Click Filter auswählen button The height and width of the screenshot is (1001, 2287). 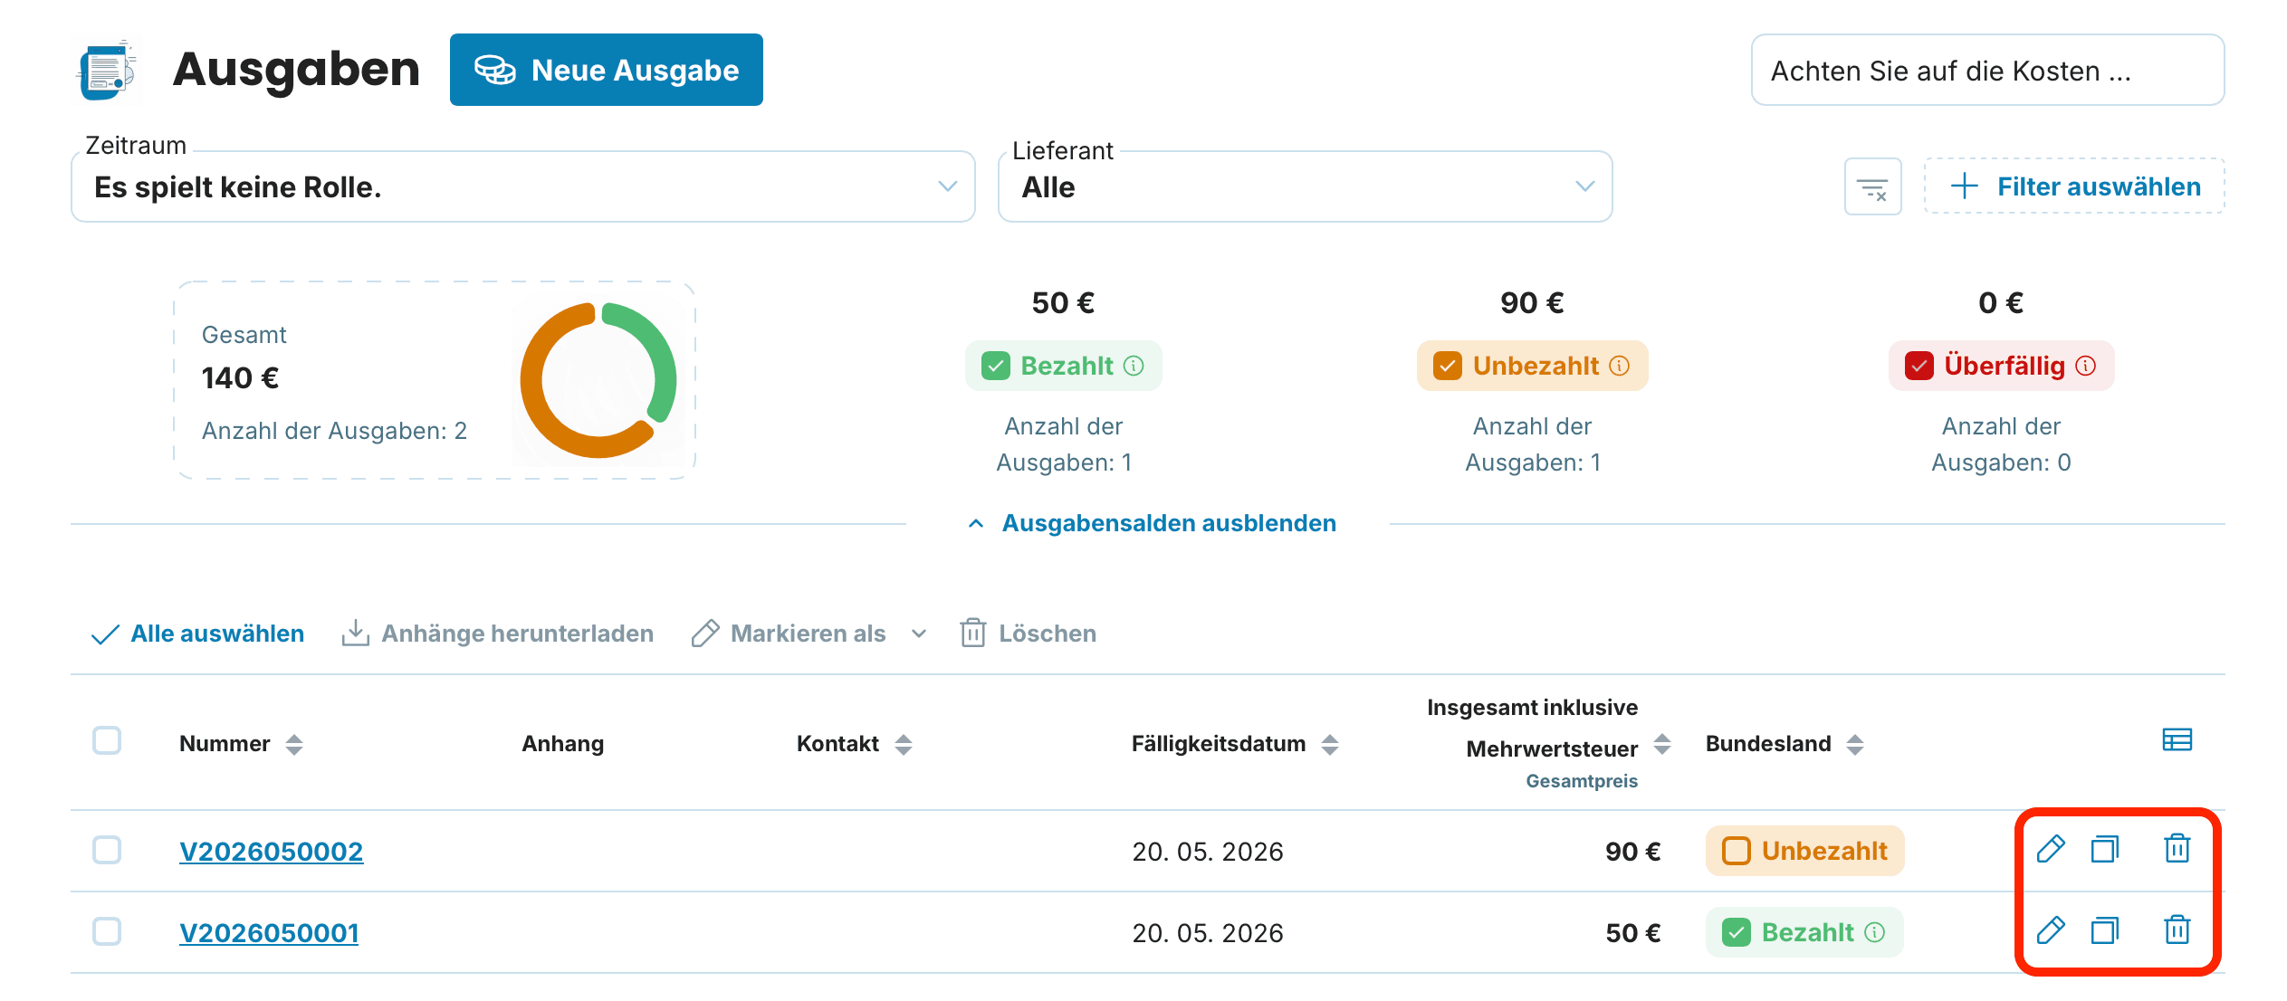click(x=2074, y=186)
